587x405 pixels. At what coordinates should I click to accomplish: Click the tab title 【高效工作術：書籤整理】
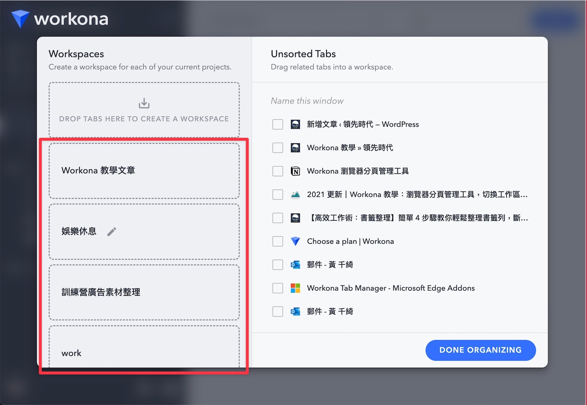tap(417, 218)
